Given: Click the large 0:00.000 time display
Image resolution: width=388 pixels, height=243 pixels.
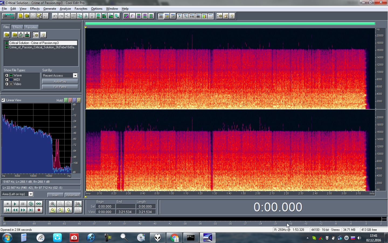Looking at the screenshot, I should coord(278,207).
